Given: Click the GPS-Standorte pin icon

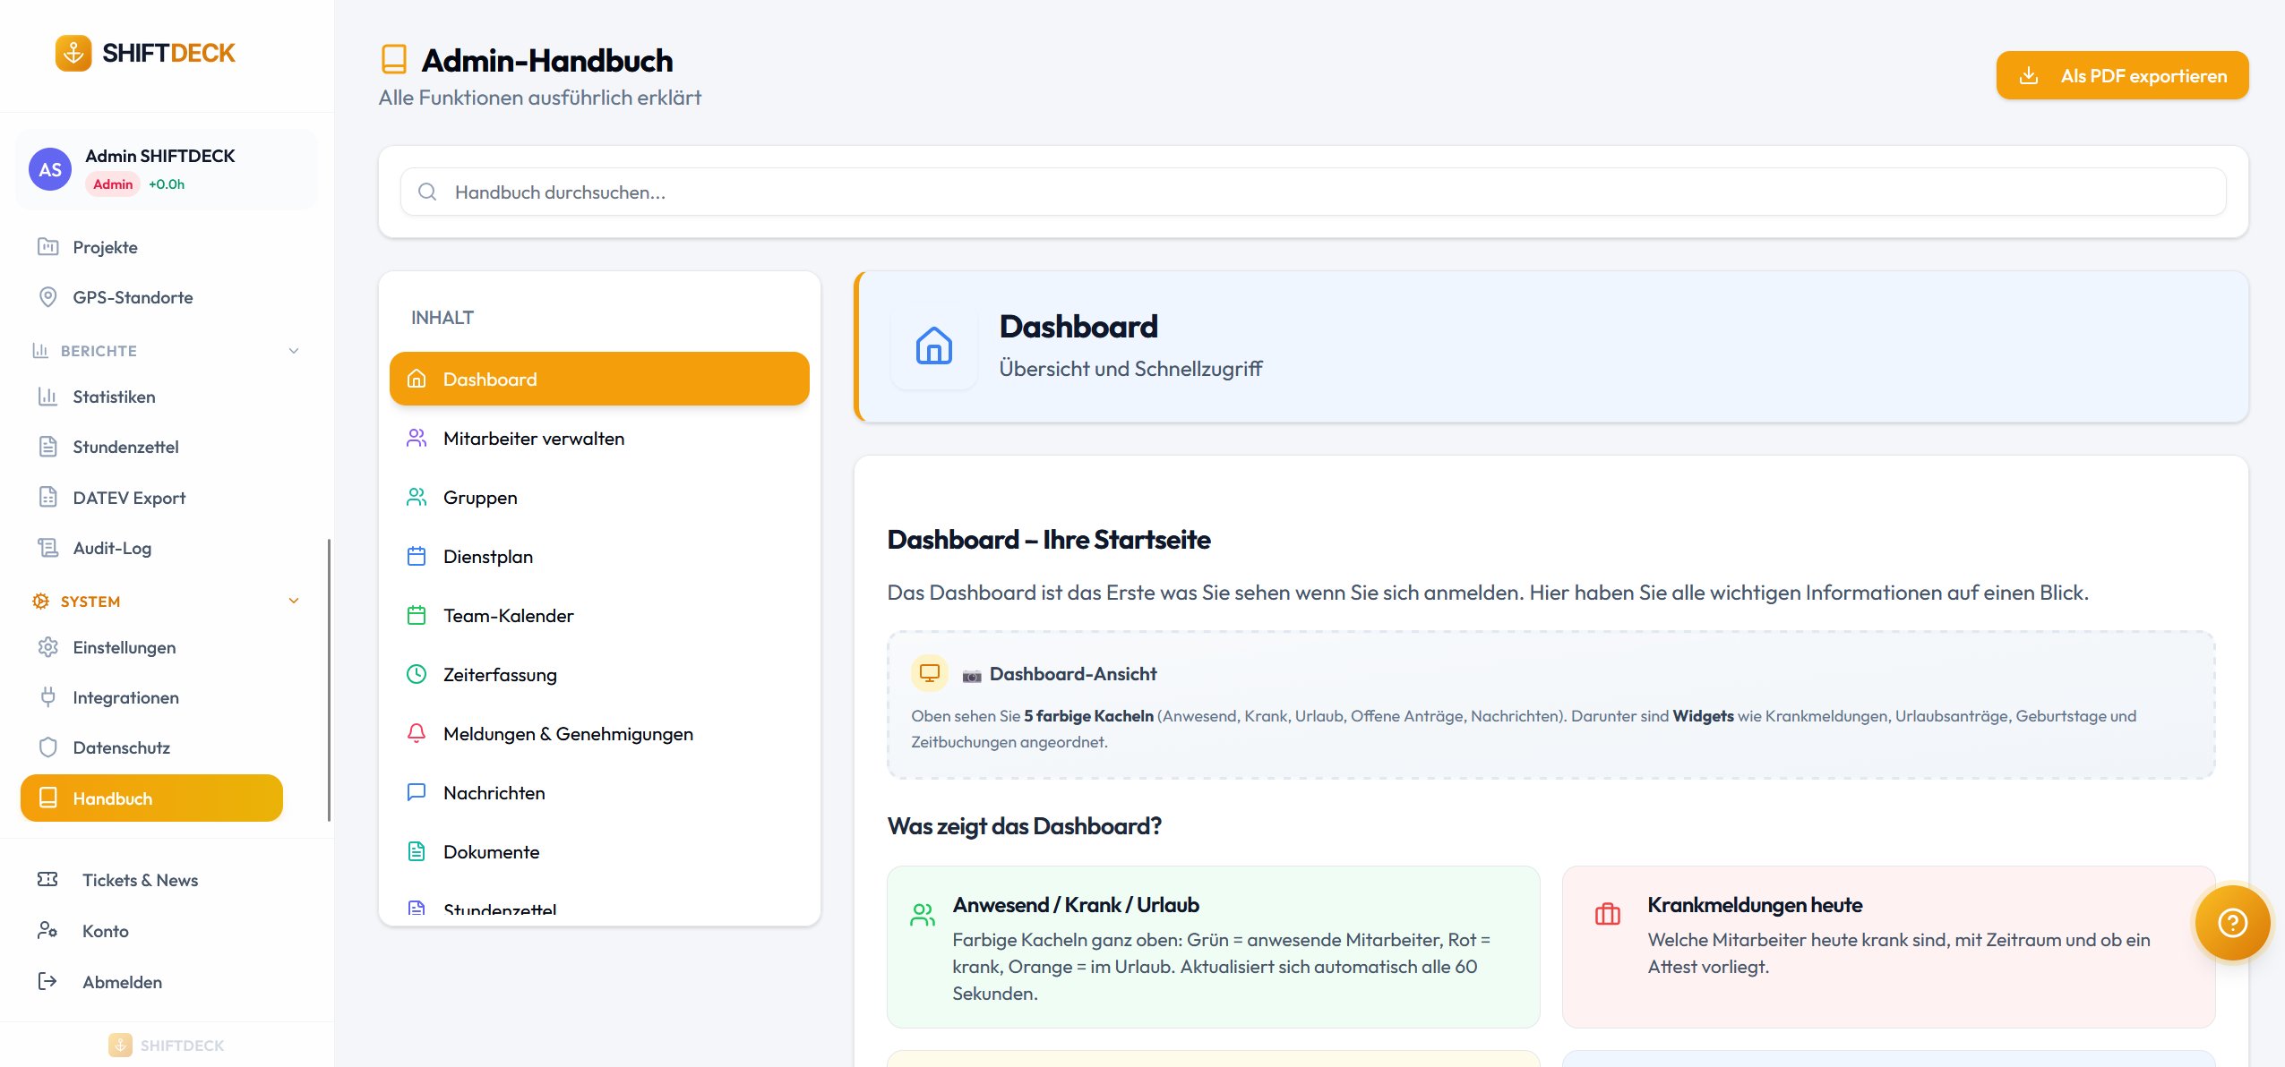Looking at the screenshot, I should pos(48,297).
